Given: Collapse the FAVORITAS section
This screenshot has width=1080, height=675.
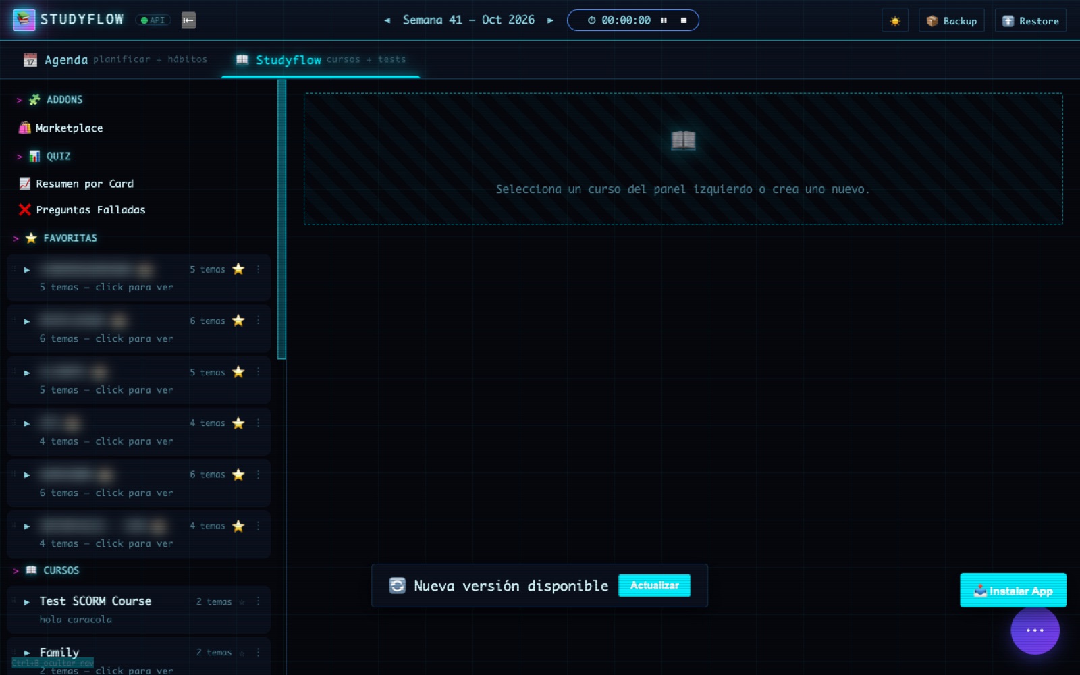Looking at the screenshot, I should [55, 238].
